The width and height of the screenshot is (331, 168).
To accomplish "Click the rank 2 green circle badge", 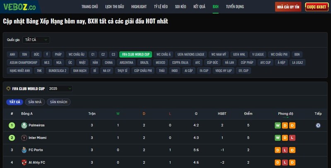I will pos(12,138).
